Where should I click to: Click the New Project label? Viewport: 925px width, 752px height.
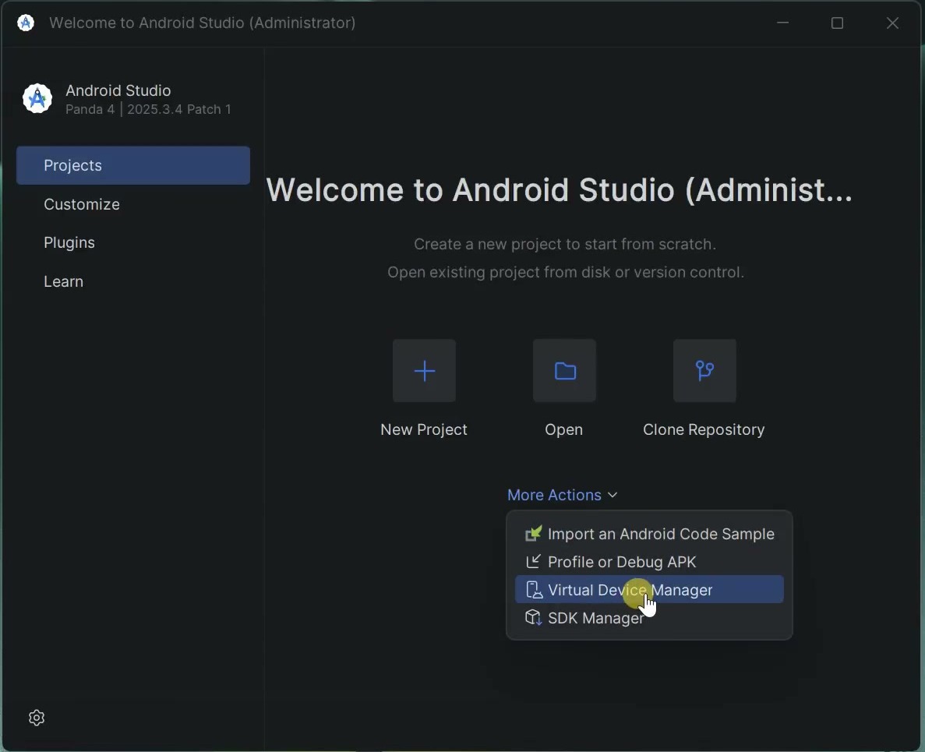[x=424, y=429]
